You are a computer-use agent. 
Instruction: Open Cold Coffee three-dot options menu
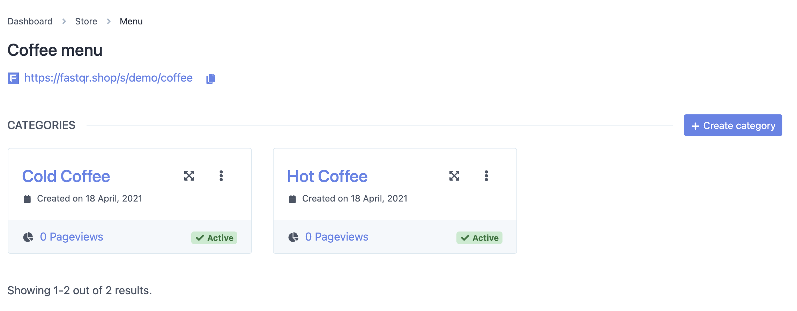pos(221,176)
